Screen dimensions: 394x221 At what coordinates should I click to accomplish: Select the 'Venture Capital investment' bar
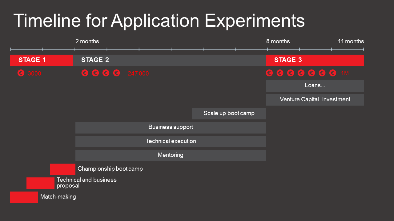[315, 100]
